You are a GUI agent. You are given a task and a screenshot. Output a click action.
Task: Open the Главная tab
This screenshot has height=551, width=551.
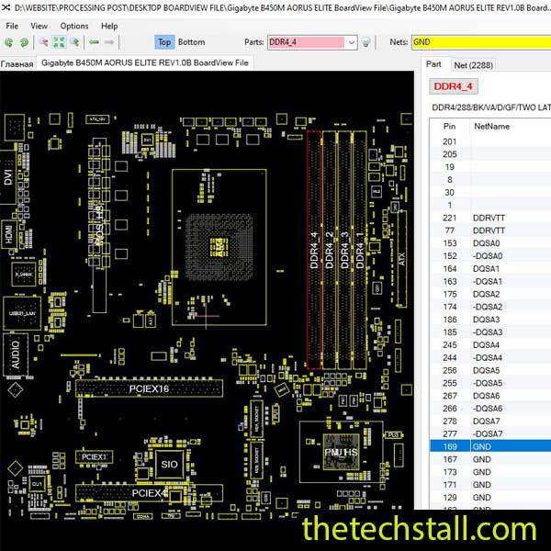coord(17,63)
